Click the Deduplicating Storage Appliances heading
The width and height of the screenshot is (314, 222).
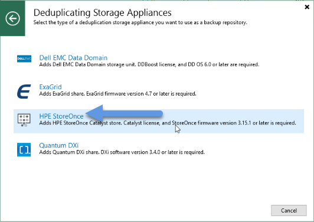click(102, 12)
